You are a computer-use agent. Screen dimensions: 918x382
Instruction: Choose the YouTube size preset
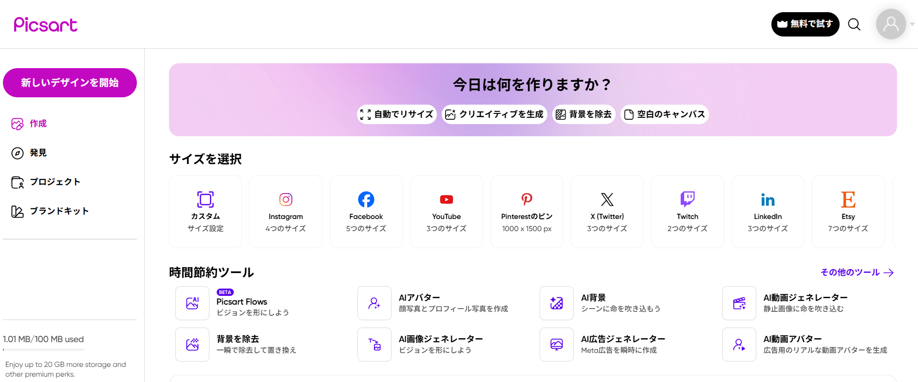click(446, 212)
